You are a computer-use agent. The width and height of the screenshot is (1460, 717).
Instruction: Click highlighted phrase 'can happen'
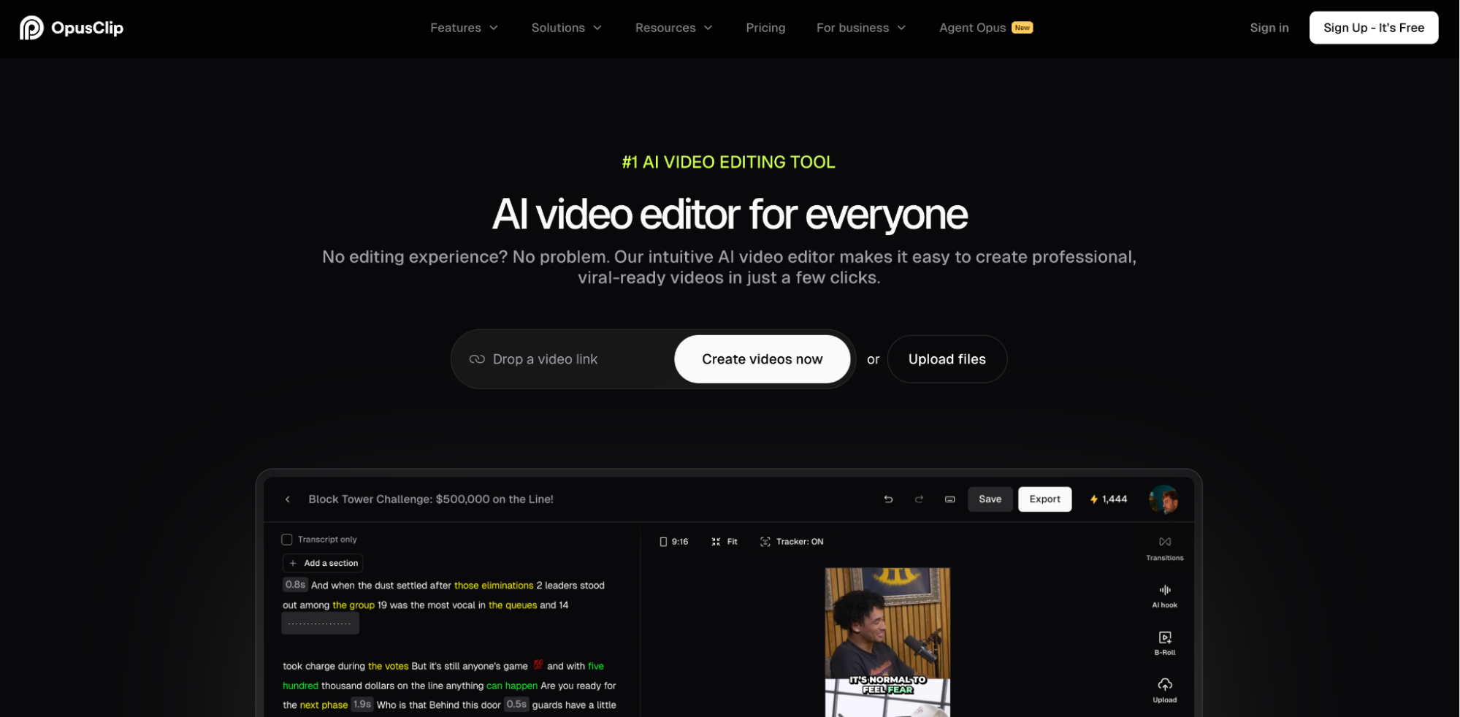click(512, 686)
